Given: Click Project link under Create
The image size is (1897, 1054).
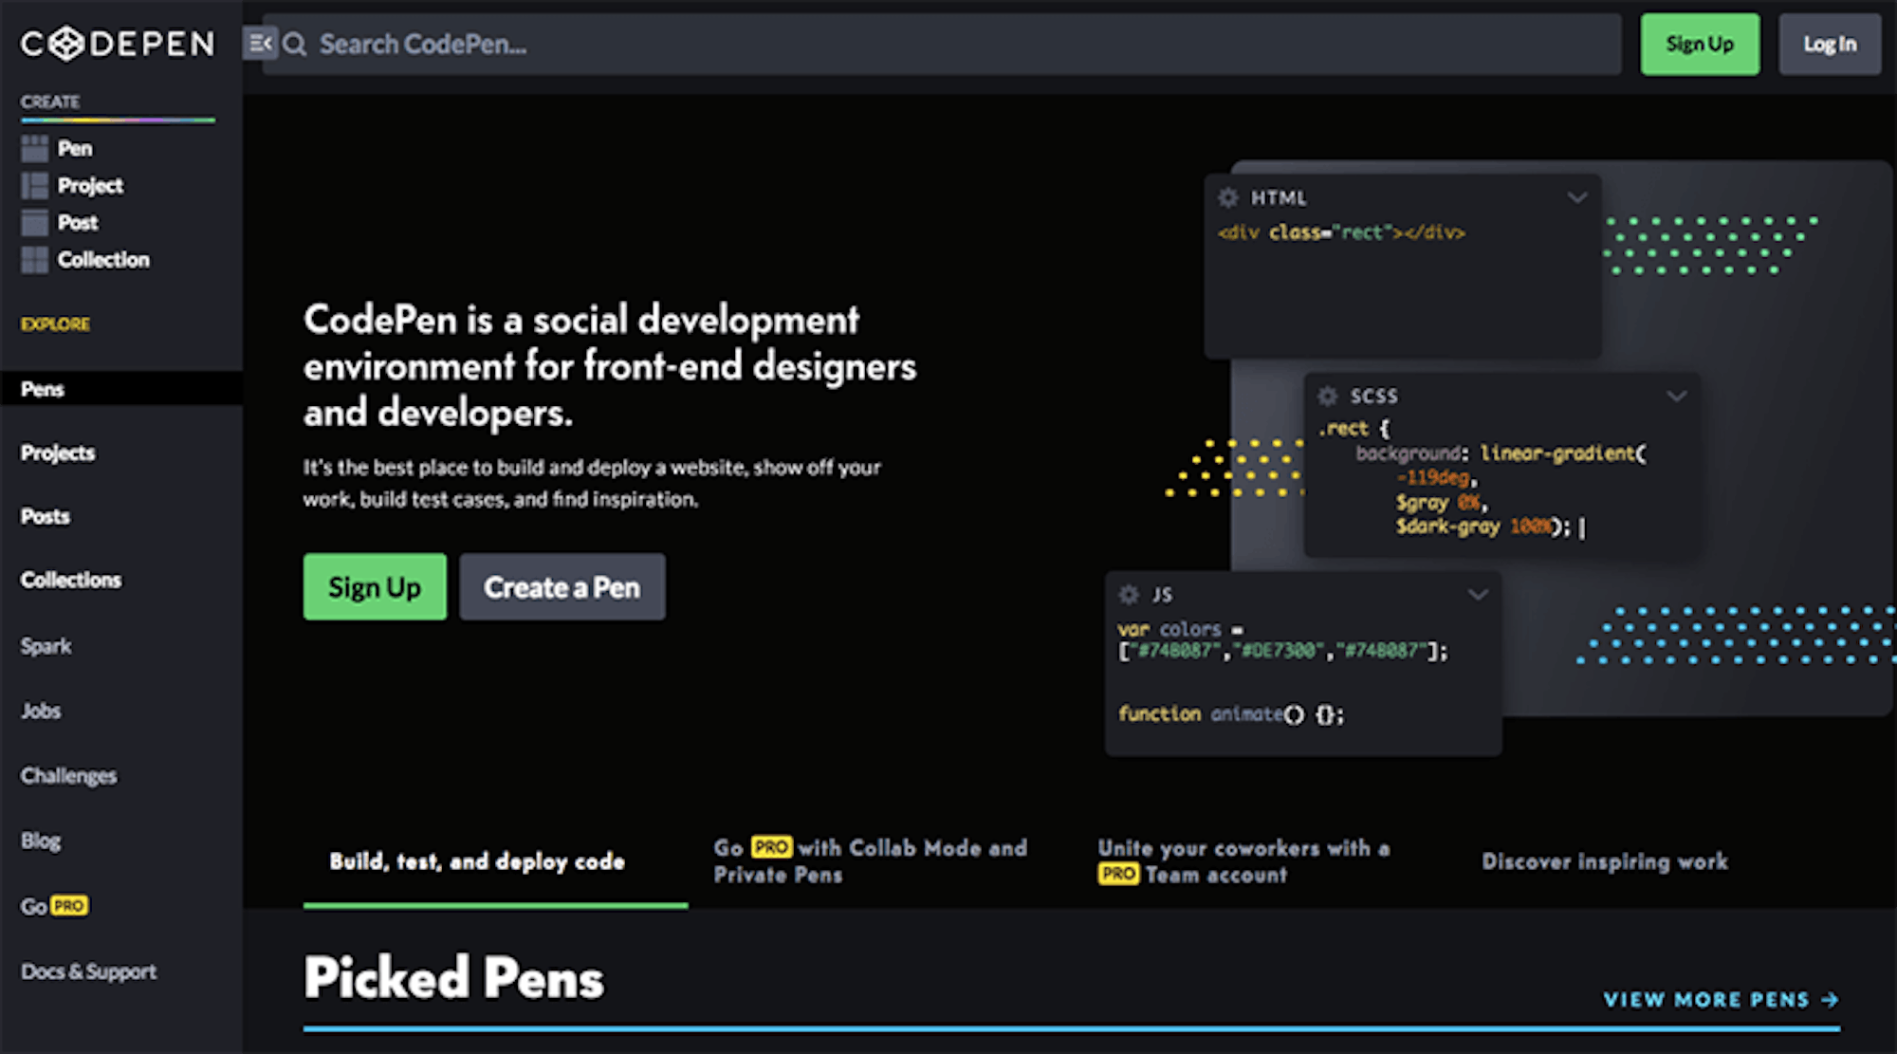Looking at the screenshot, I should pyautogui.click(x=90, y=185).
